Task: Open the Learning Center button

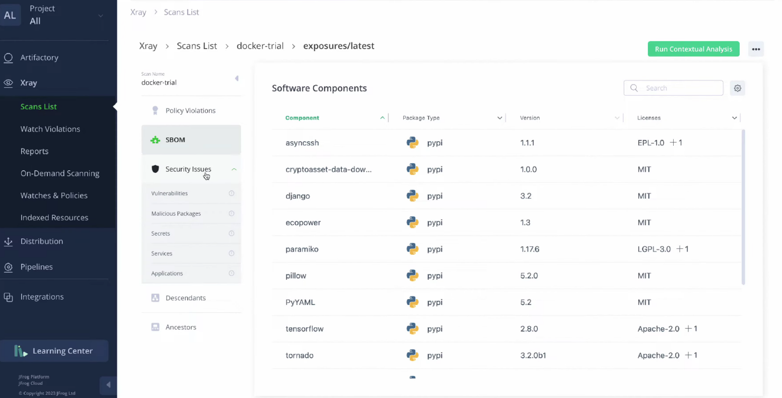Action: click(54, 351)
